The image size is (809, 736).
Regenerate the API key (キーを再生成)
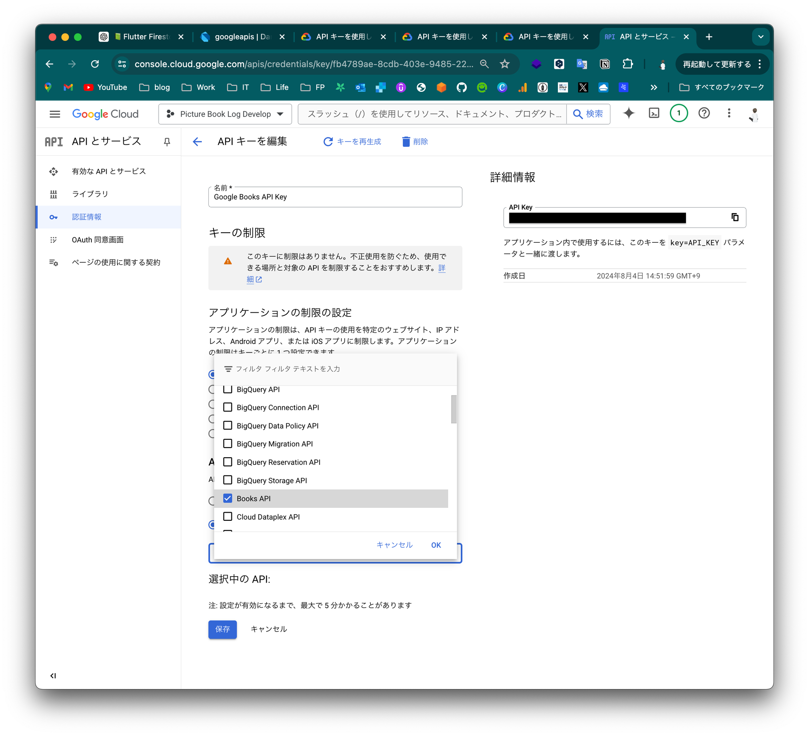pyautogui.click(x=352, y=142)
